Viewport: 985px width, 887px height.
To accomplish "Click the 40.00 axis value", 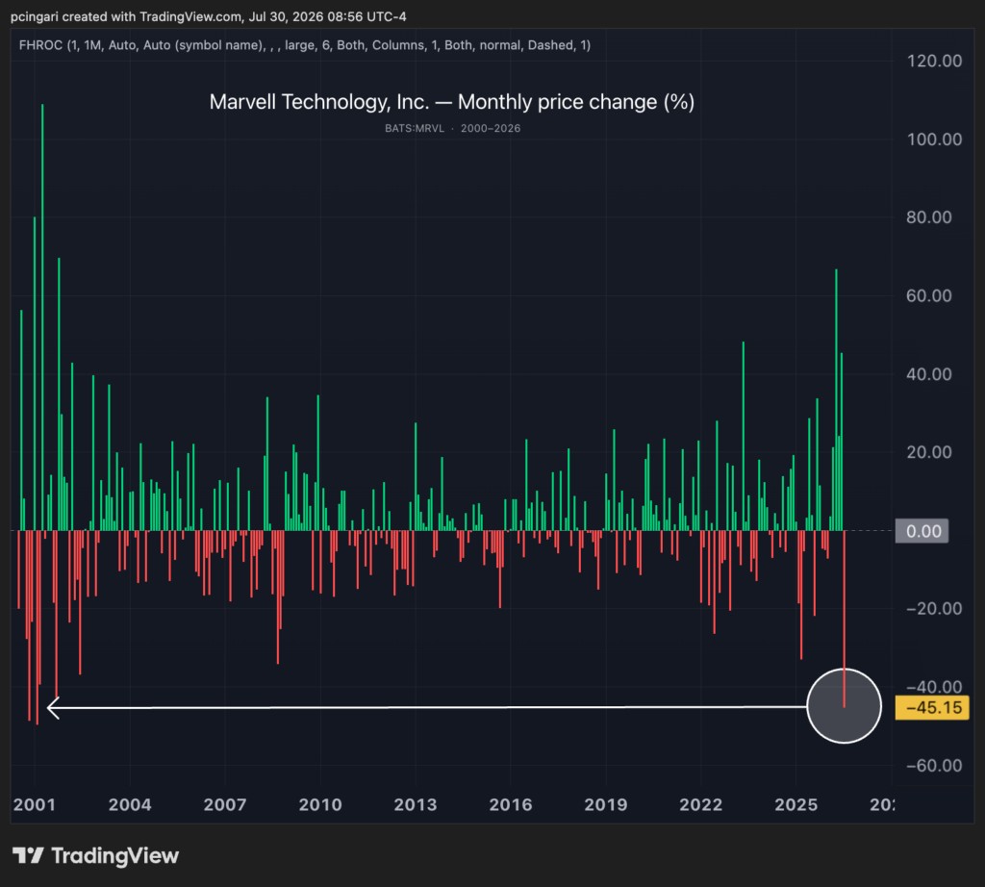I will coord(929,374).
